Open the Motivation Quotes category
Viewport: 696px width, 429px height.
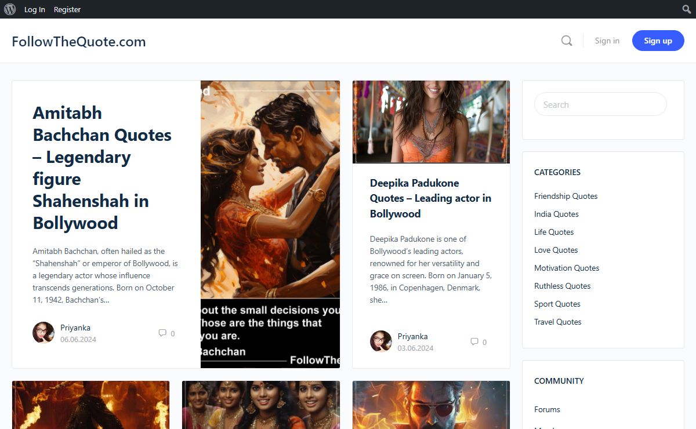click(x=567, y=268)
